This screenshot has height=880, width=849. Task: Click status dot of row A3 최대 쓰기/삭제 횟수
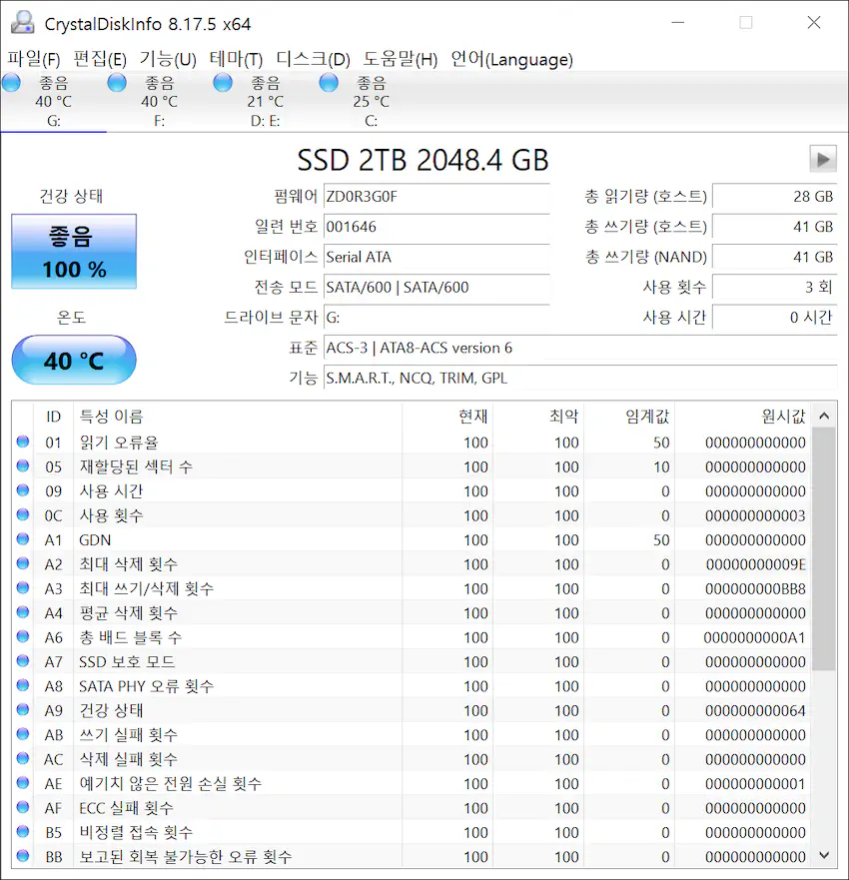coord(23,587)
